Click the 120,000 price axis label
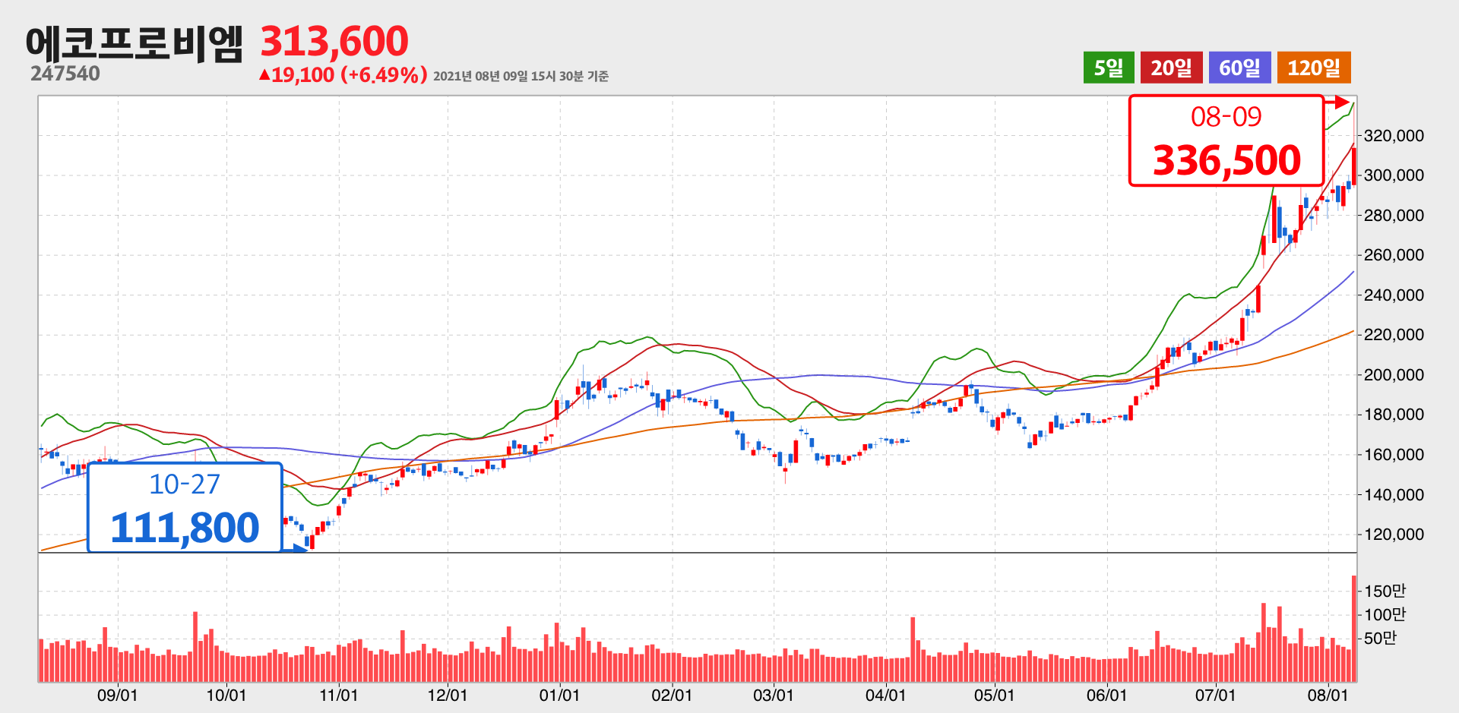This screenshot has width=1459, height=713. pyautogui.click(x=1394, y=535)
